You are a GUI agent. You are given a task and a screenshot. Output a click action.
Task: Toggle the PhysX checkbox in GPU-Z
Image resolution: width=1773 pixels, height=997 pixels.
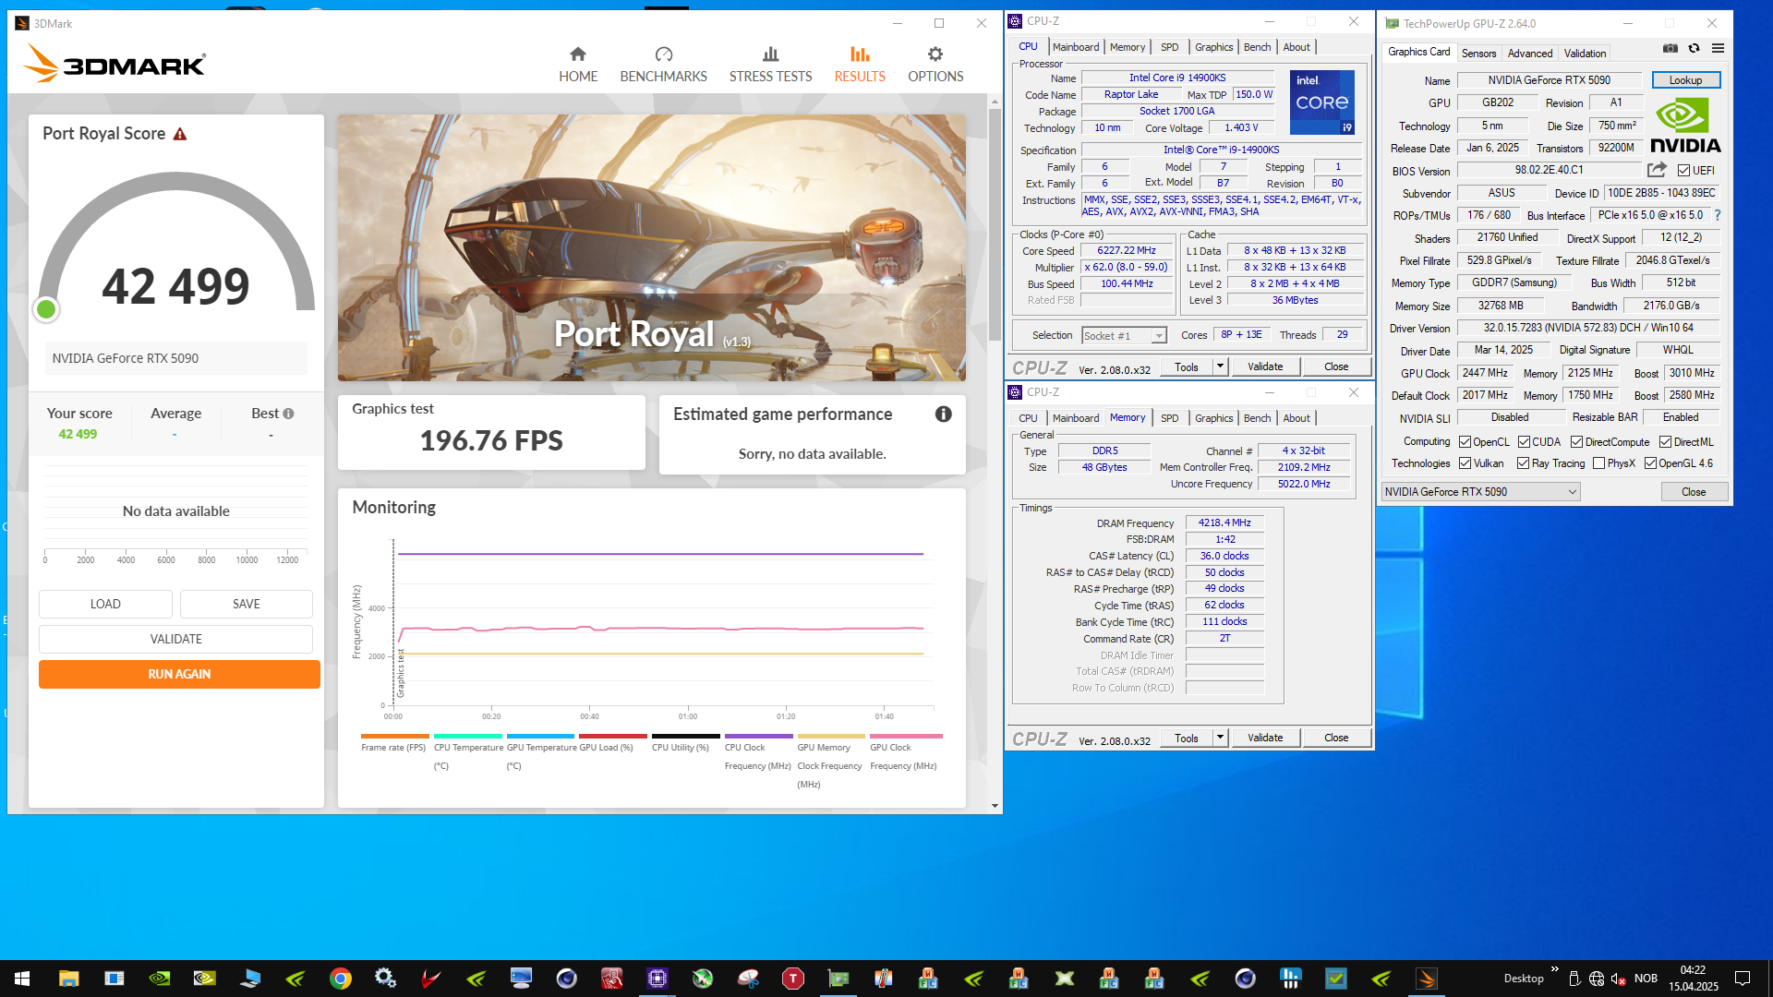coord(1598,463)
